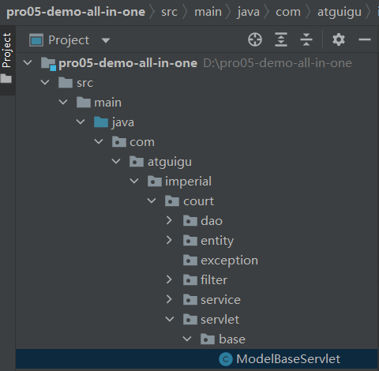The image size is (379, 371).
Task: Select the pro05-demo-all-in-one root tree node
Action: pos(128,63)
